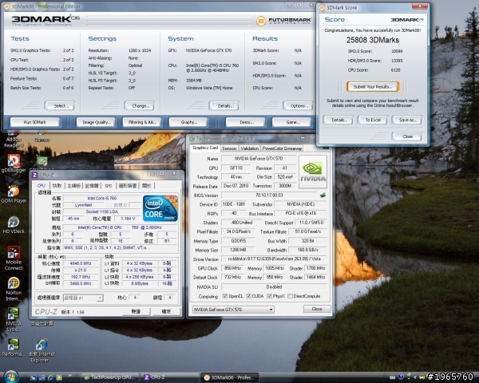This screenshot has width=479, height=383.
Task: Launch Windows Media Player from quick launch
Action: click(x=59, y=377)
